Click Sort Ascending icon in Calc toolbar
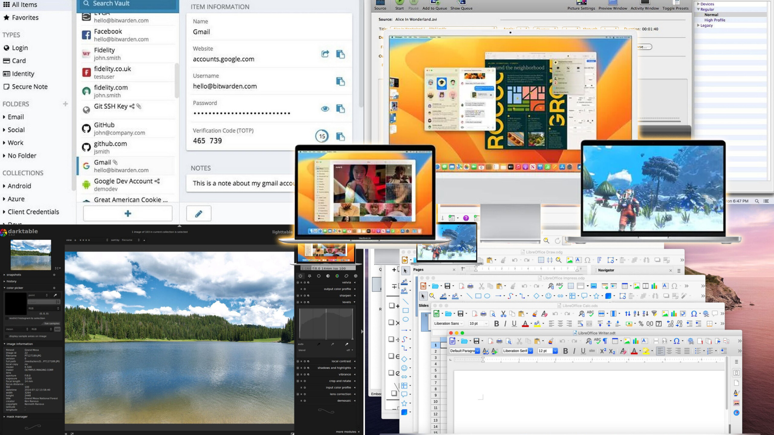 (x=636, y=314)
